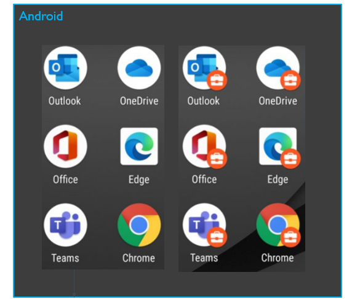Launch work-profile Office with briefcase badge
Image resolution: width=352 pixels, height=299 pixels.
click(204, 146)
